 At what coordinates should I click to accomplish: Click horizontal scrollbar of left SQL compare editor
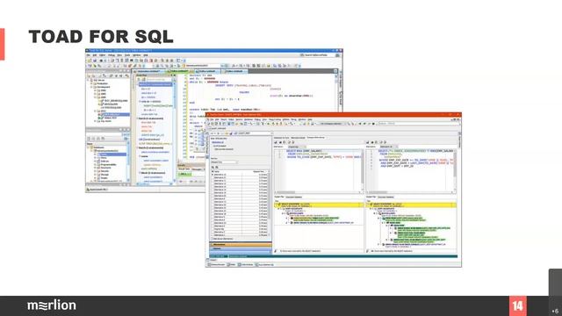319,192
